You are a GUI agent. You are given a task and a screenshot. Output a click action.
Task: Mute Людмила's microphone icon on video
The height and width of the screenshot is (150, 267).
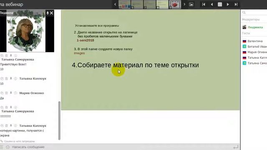48,13
